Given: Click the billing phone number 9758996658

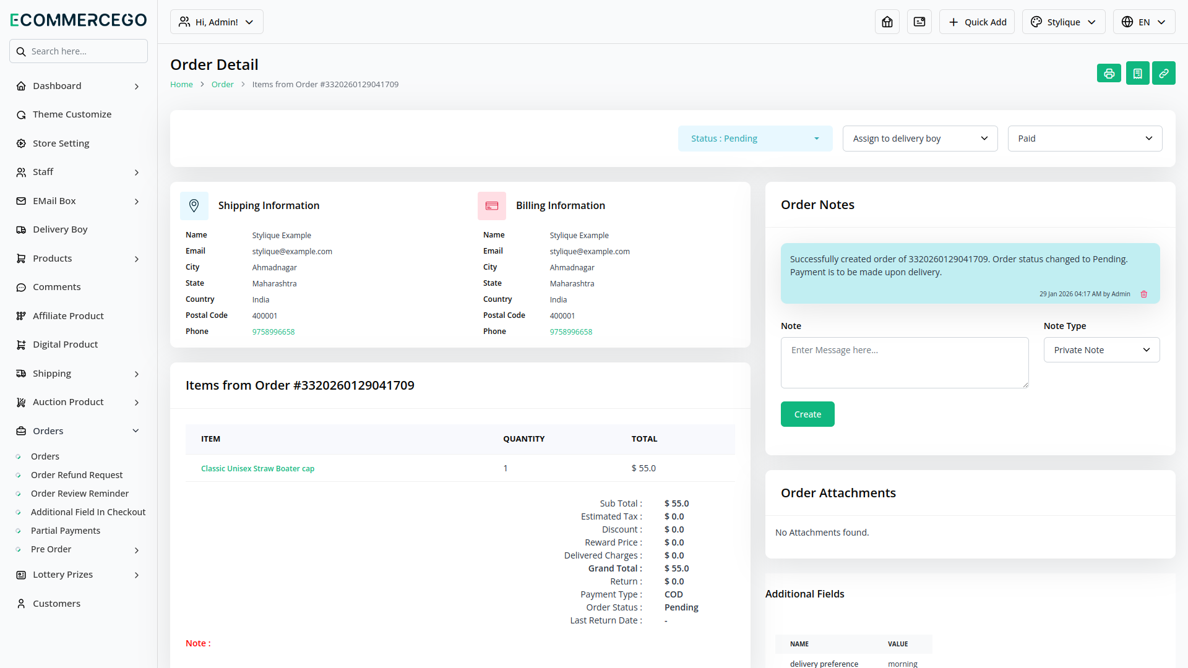Looking at the screenshot, I should [571, 332].
